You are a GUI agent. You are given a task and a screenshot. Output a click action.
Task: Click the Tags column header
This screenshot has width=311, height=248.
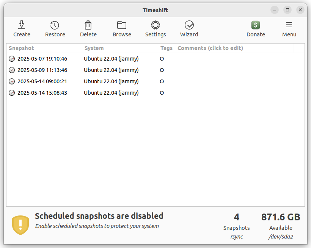pos(166,48)
